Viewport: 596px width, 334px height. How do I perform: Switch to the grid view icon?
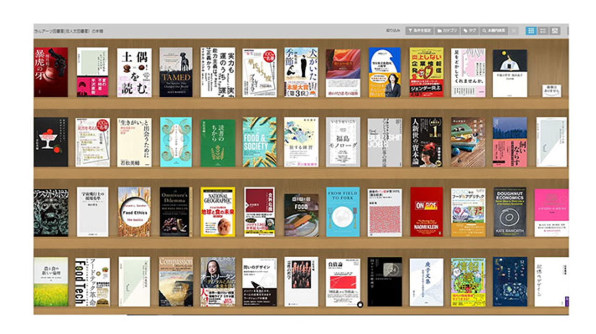tap(530, 31)
